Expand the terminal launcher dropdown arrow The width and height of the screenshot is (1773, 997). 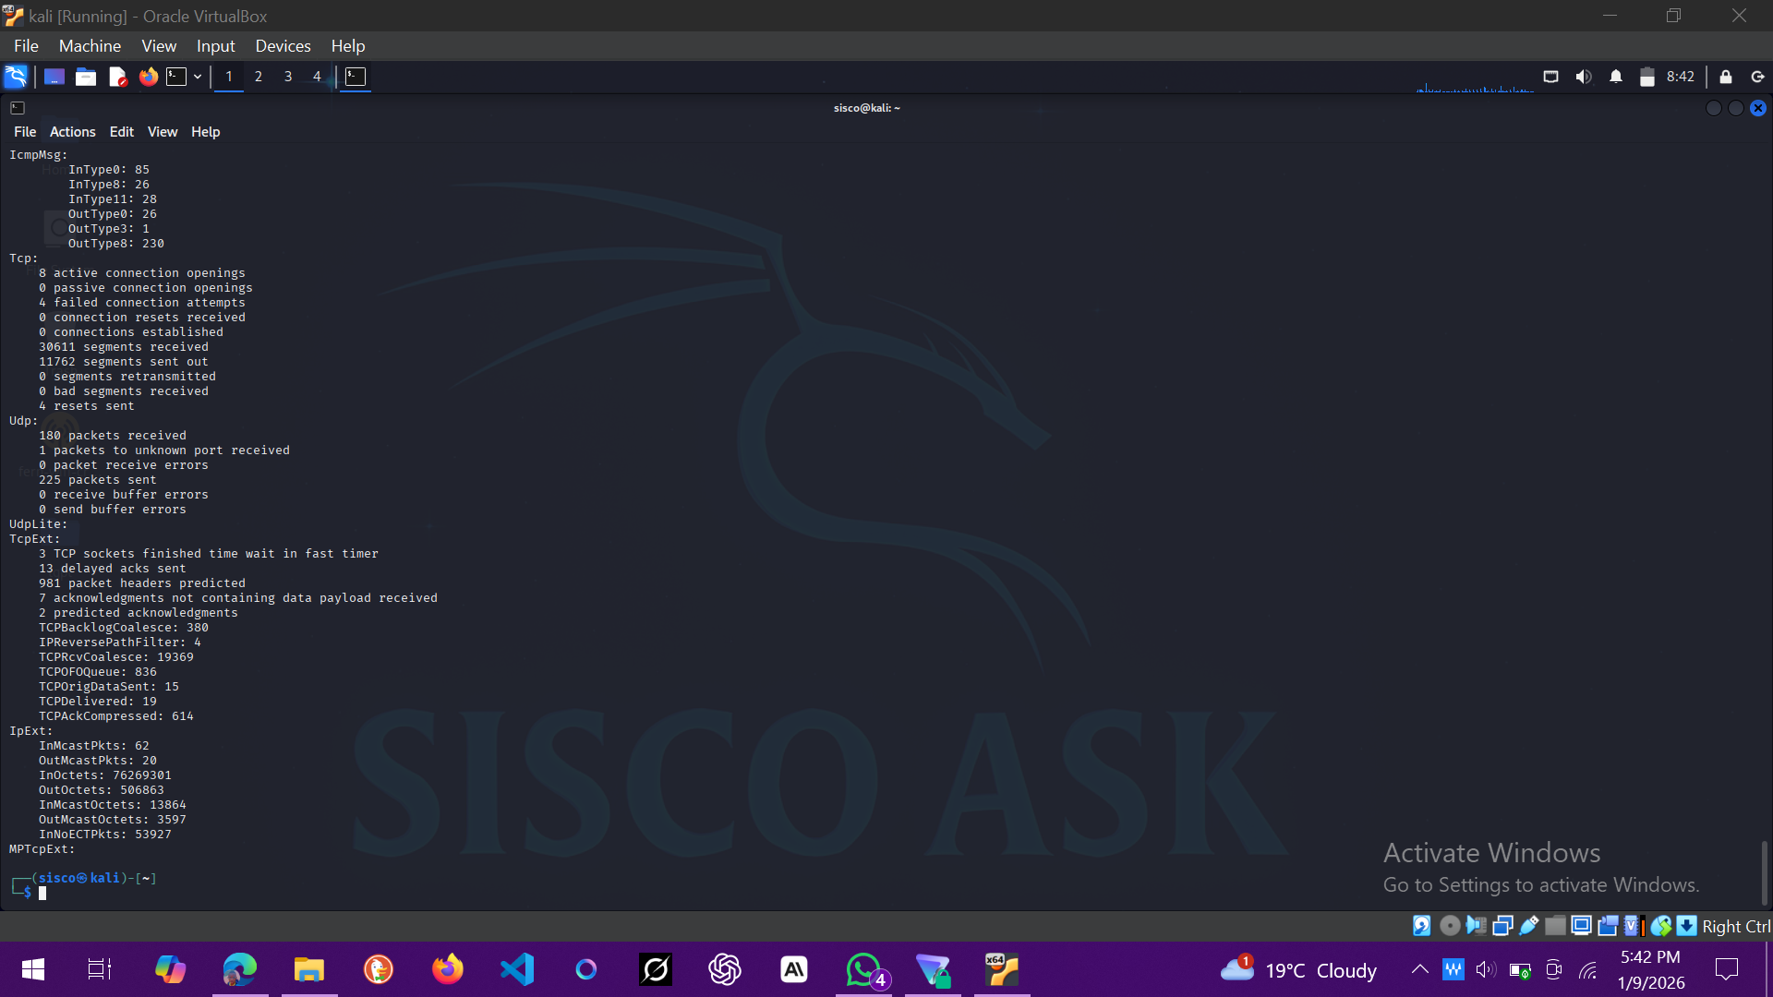click(198, 77)
